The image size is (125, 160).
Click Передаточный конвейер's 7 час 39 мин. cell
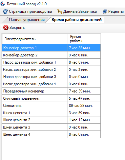[84, 91]
